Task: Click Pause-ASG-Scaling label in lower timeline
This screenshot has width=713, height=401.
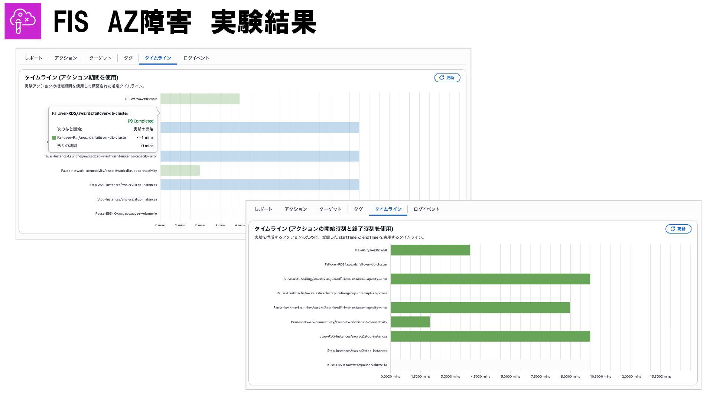Action: (335, 279)
